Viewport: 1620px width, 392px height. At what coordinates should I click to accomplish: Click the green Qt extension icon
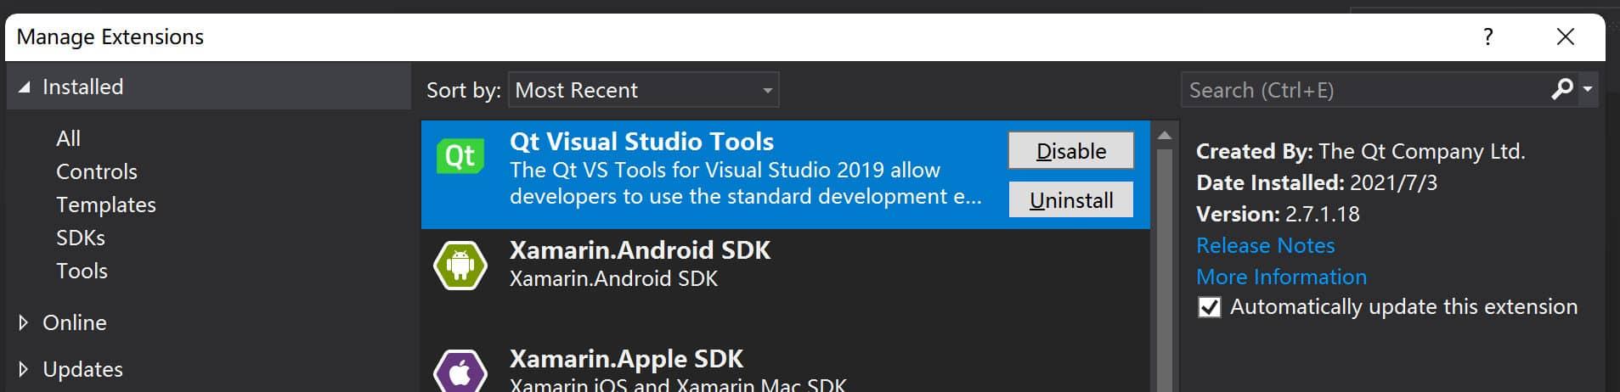(x=460, y=156)
